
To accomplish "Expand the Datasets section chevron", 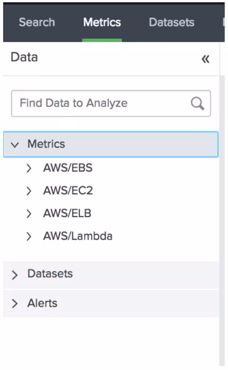I will [x=15, y=275].
